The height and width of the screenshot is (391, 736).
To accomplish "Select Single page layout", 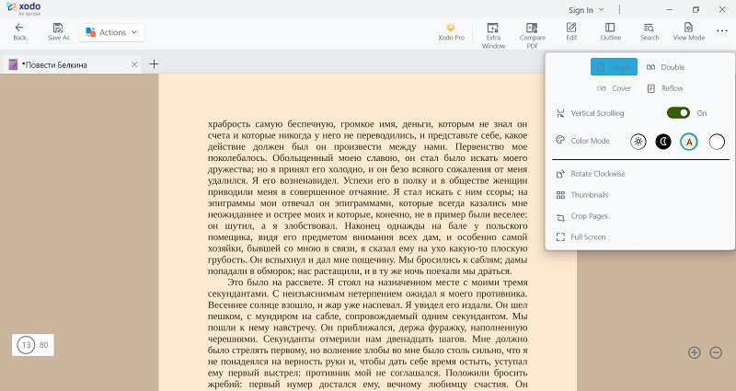I will pos(614,66).
